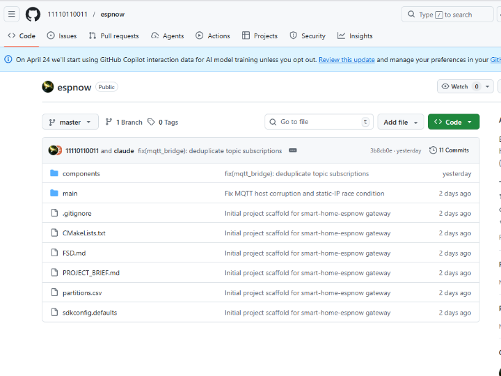Screen dimensions: 501x376
Task: Open the components folder
Action: coord(81,173)
